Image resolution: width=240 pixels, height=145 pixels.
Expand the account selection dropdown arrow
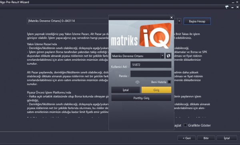179,21
